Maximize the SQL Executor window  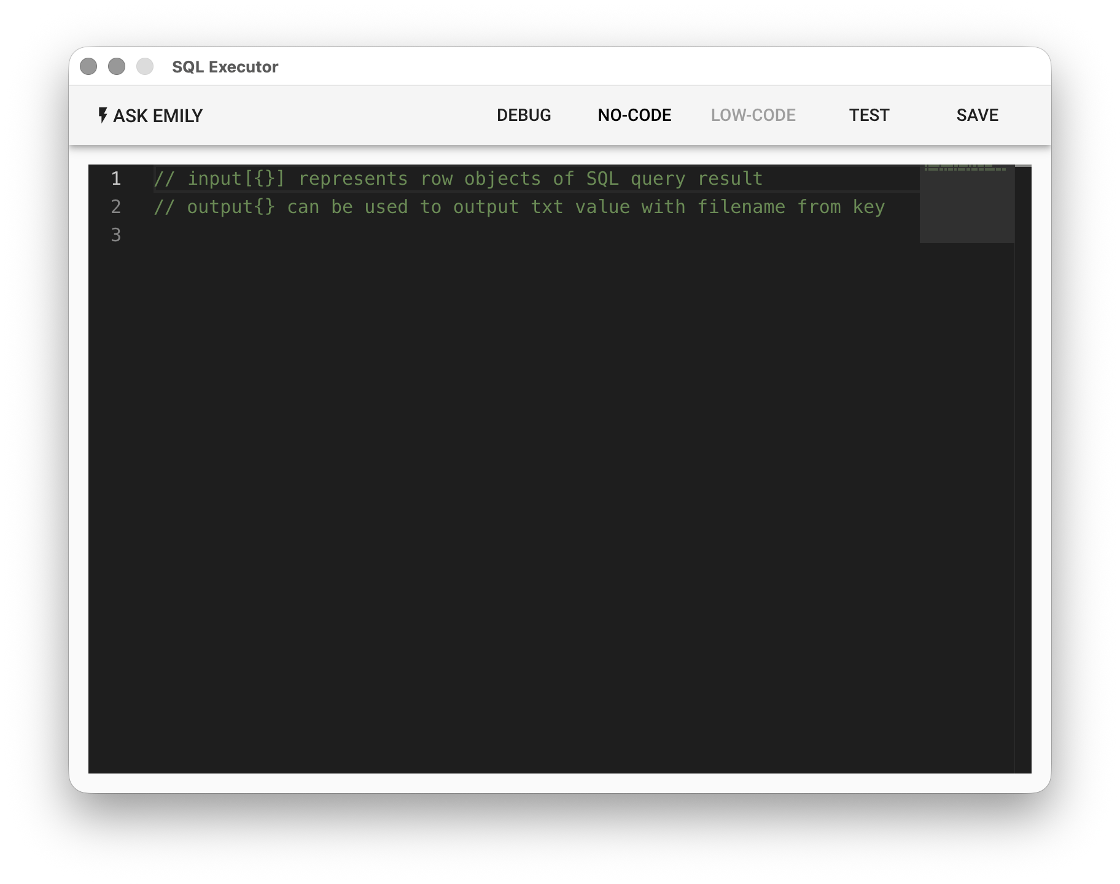pos(145,66)
